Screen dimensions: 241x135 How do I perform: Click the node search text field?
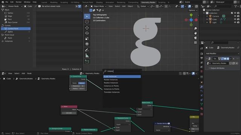(x=122, y=71)
